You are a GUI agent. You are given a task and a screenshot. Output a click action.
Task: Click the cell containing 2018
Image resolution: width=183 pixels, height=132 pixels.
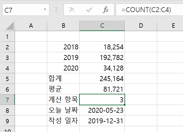pos(63,47)
